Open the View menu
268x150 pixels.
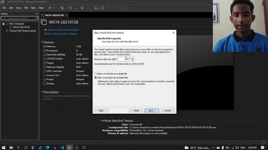click(x=18, y=8)
